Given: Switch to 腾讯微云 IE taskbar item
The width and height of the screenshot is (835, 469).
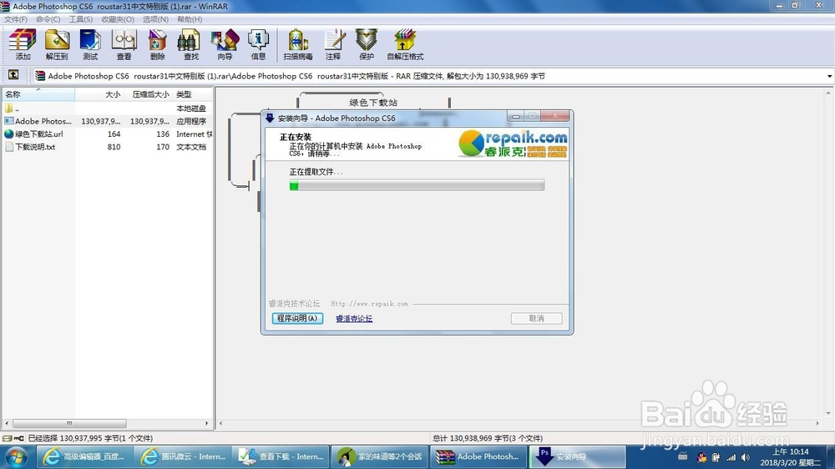Looking at the screenshot, I should 184,456.
